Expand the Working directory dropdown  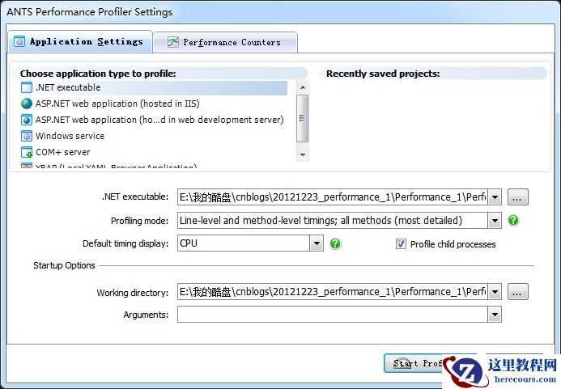(495, 292)
